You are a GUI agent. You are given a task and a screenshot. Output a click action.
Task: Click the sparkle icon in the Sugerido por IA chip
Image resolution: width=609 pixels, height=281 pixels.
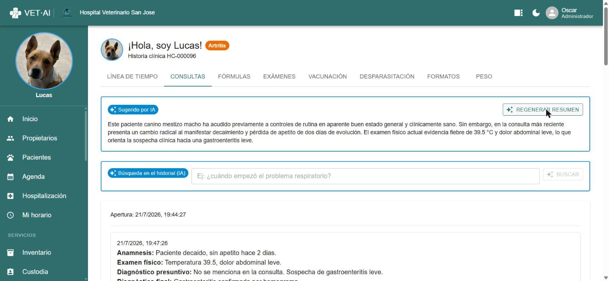[x=113, y=110]
